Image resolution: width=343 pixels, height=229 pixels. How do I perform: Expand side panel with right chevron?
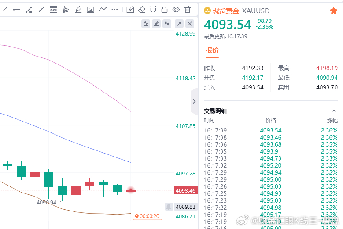[194, 101]
